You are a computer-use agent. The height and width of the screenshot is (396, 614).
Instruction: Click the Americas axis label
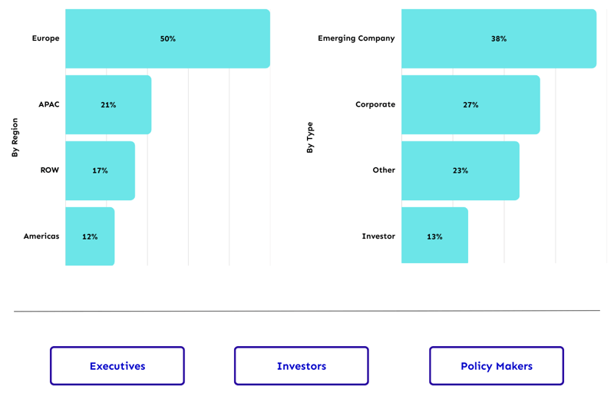tap(41, 236)
